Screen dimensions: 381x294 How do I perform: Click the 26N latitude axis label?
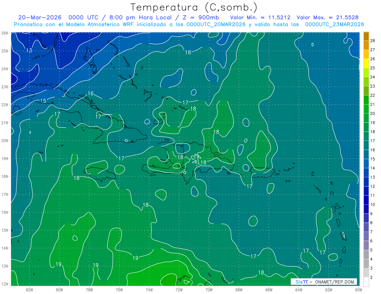click(4, 33)
